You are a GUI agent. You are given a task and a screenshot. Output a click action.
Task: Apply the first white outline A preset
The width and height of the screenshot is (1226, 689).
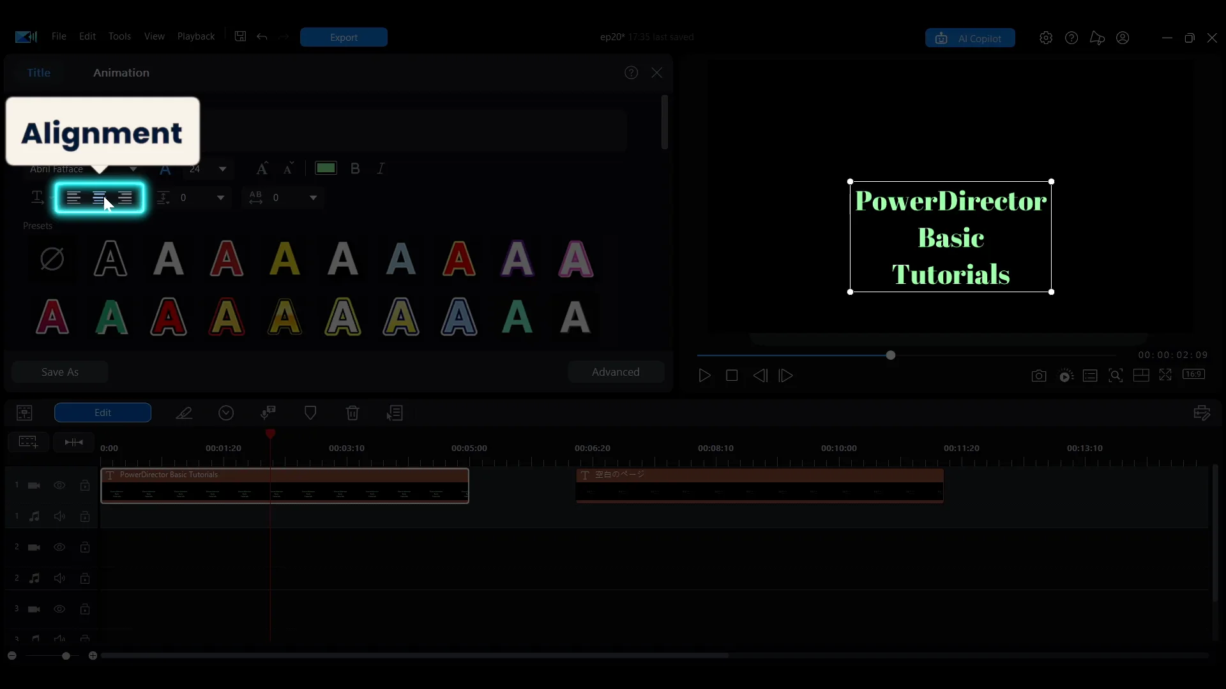tap(110, 259)
